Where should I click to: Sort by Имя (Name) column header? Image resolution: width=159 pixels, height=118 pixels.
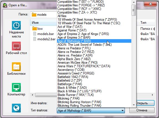[x=43, y=23]
